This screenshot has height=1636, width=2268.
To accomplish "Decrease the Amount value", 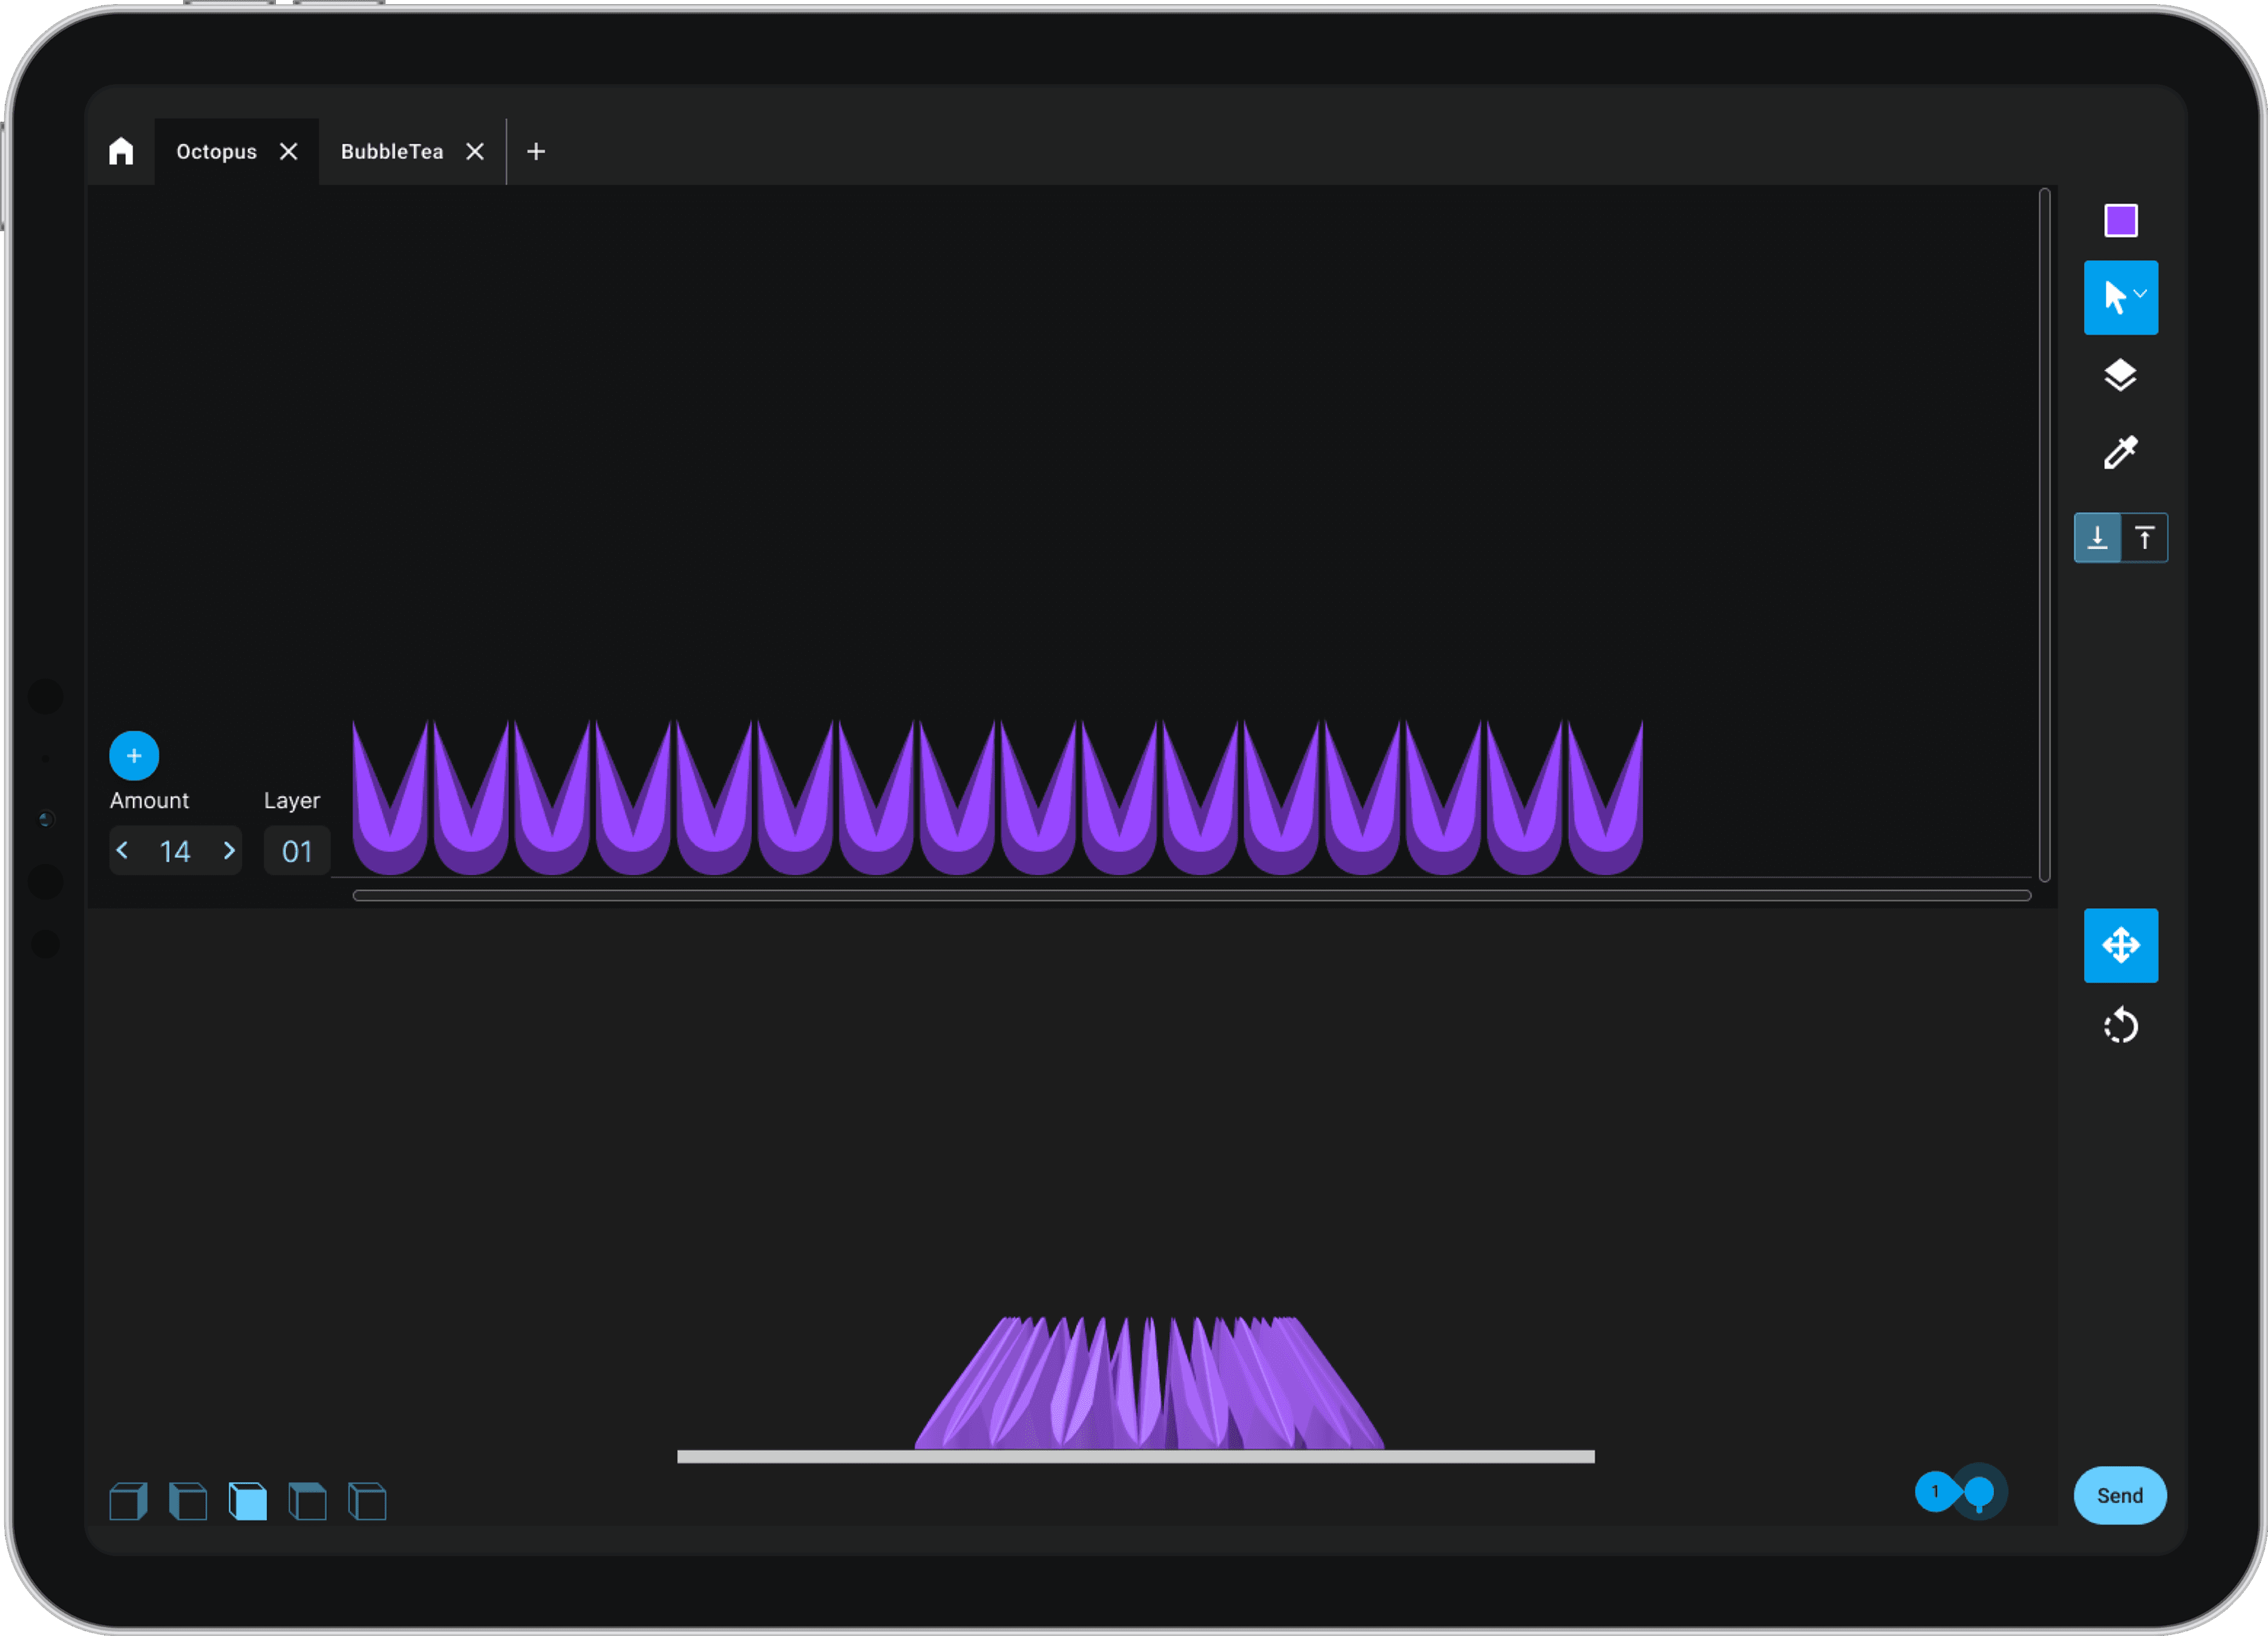I will [123, 850].
